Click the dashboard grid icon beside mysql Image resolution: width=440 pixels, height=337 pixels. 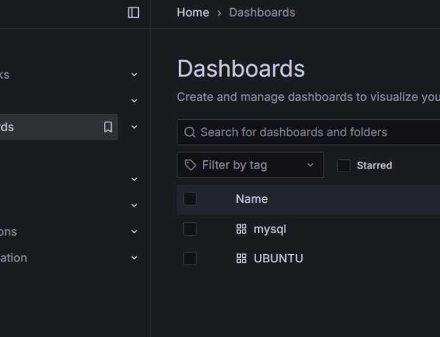[x=242, y=229]
